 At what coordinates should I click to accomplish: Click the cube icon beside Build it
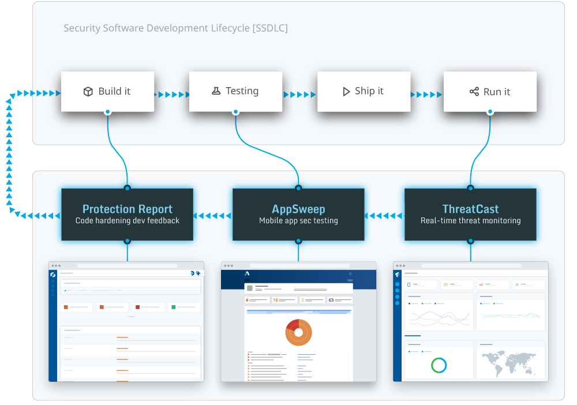88,92
